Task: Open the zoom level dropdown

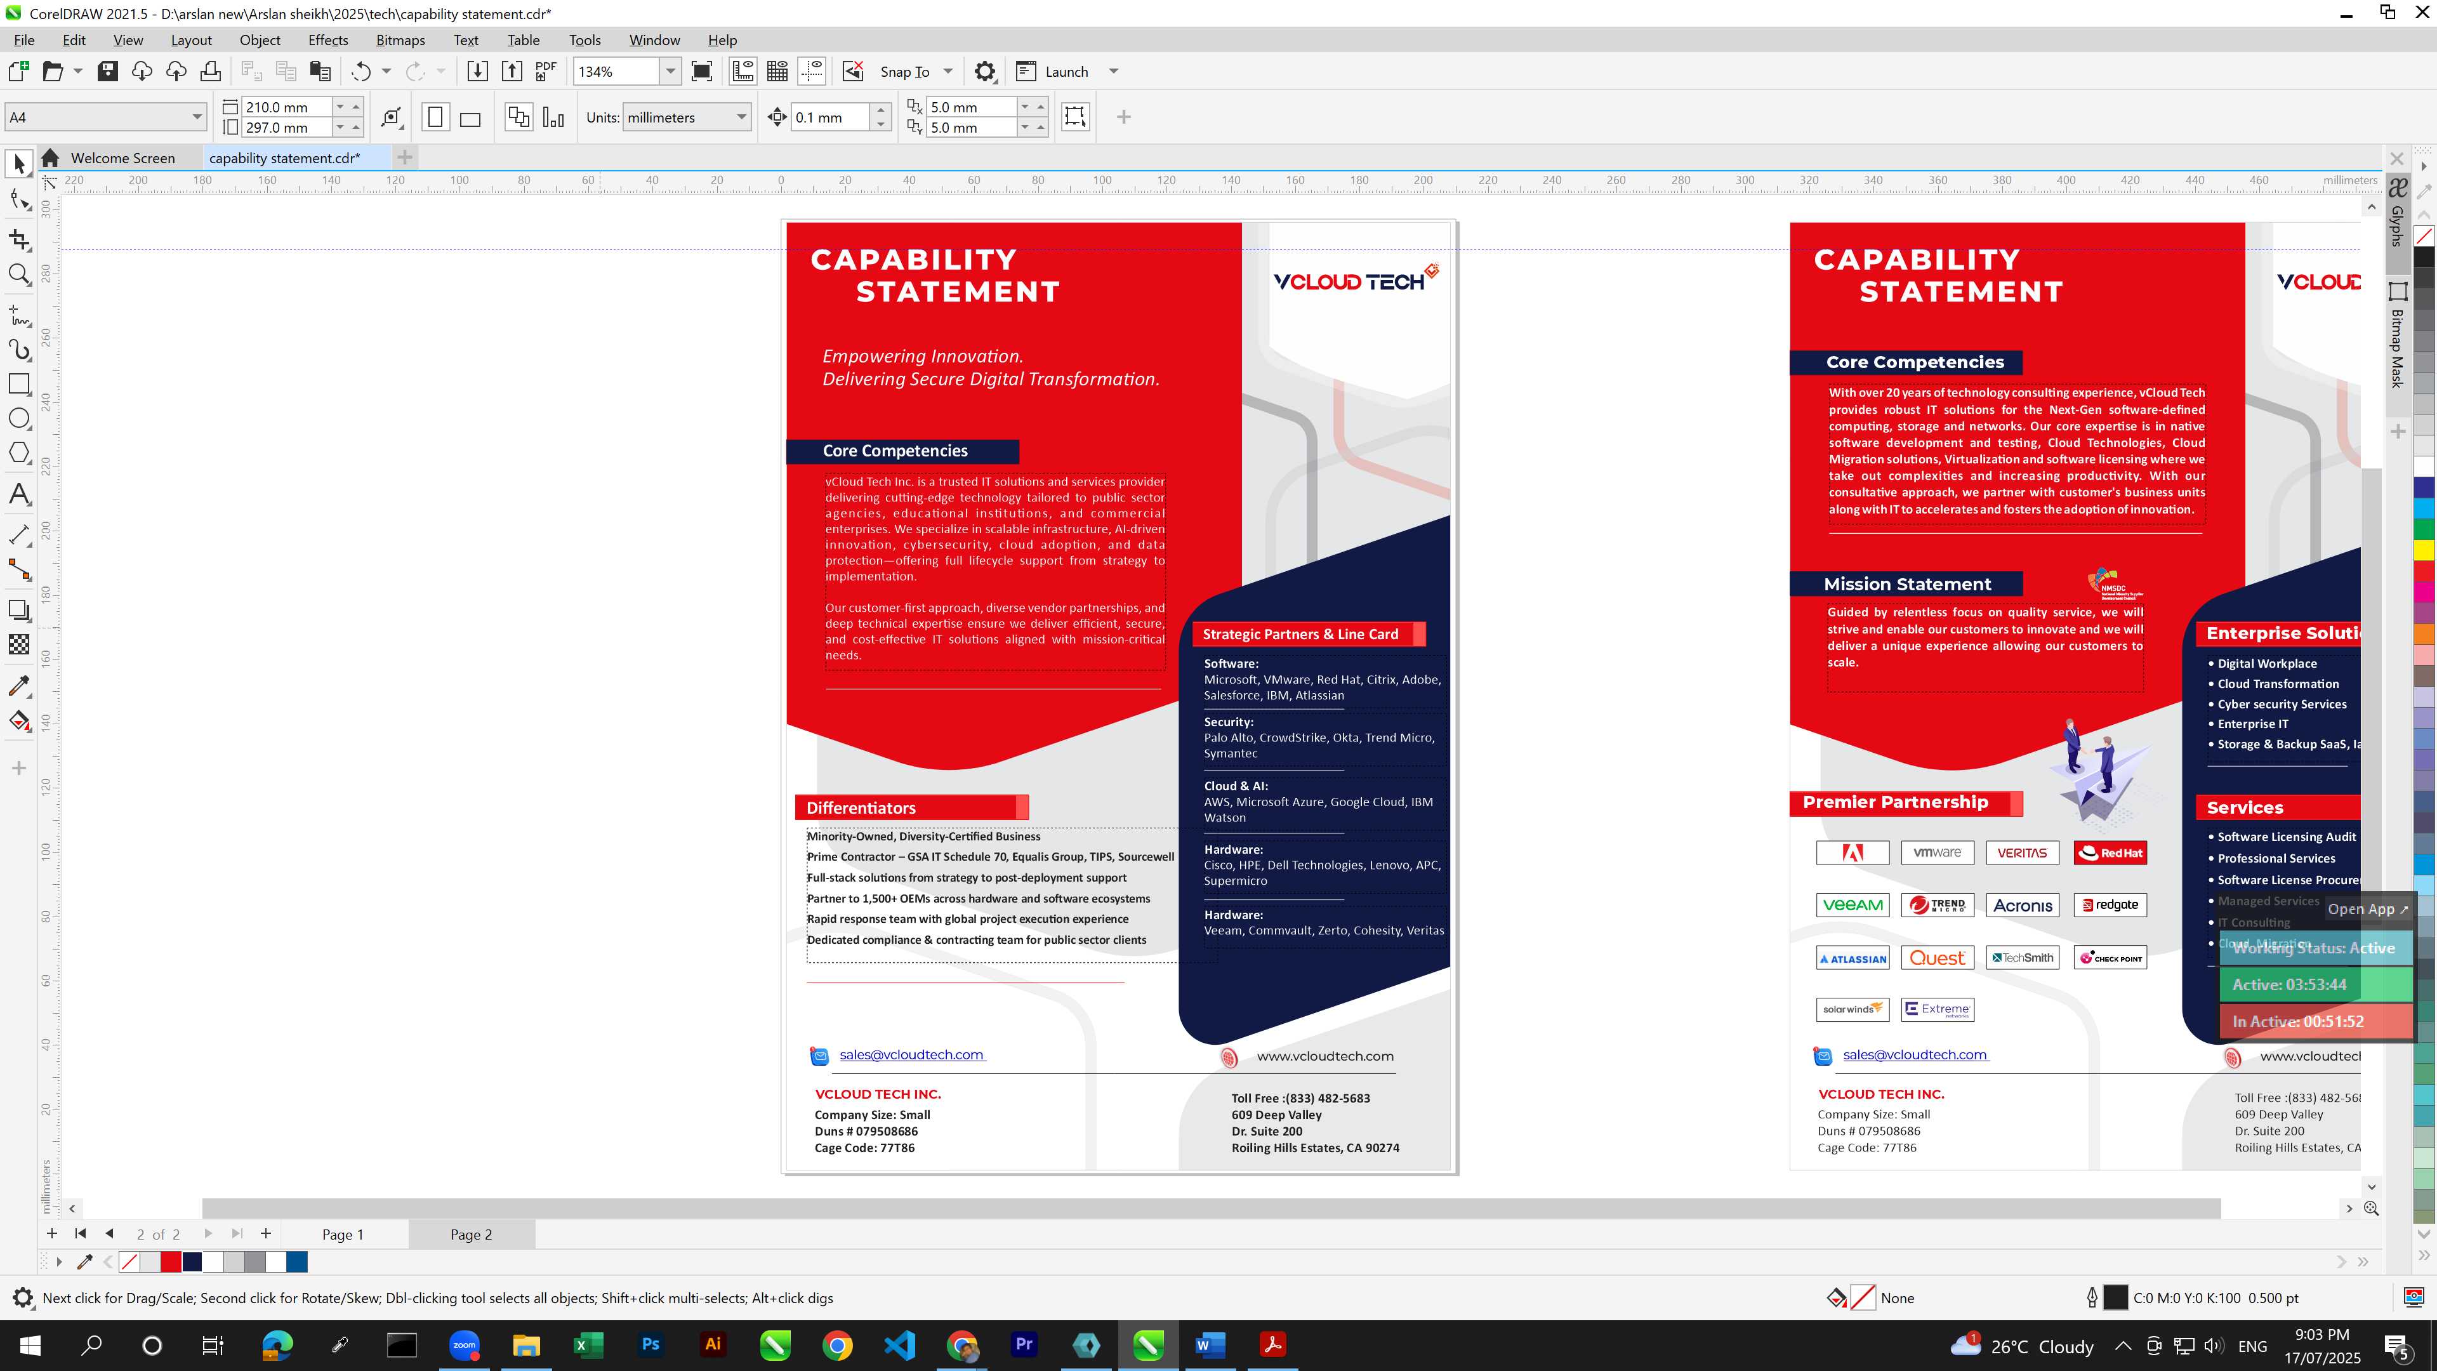Action: [x=671, y=71]
